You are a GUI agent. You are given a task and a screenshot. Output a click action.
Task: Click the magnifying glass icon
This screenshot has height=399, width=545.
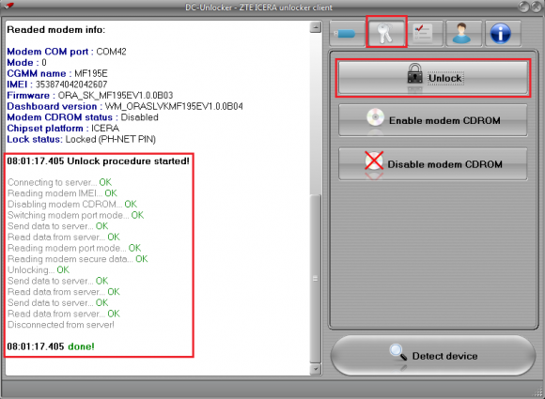(398, 352)
